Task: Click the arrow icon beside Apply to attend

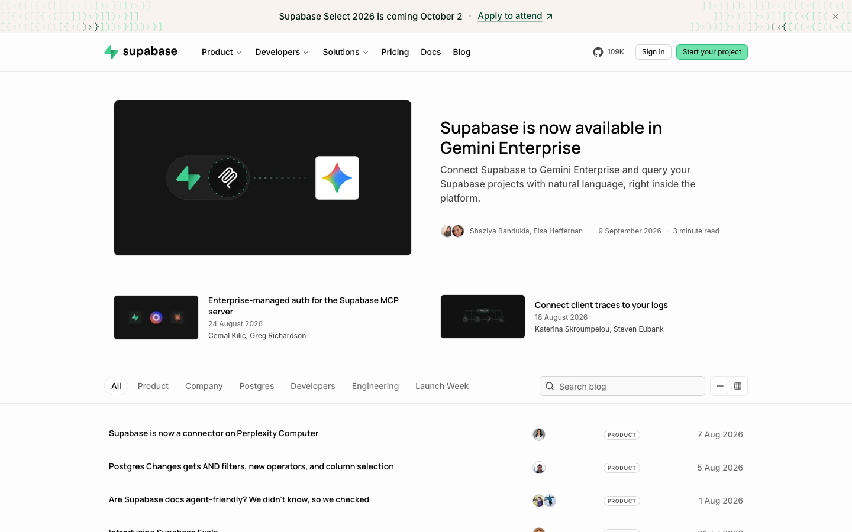Action: pyautogui.click(x=550, y=17)
